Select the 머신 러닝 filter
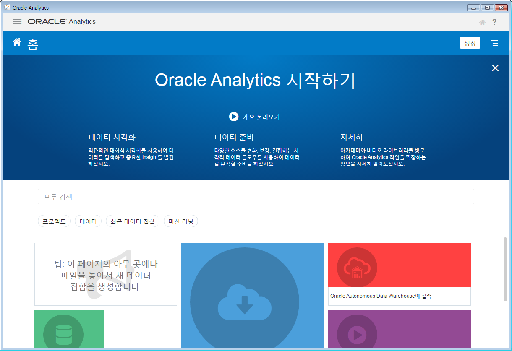The image size is (512, 351). [x=181, y=221]
